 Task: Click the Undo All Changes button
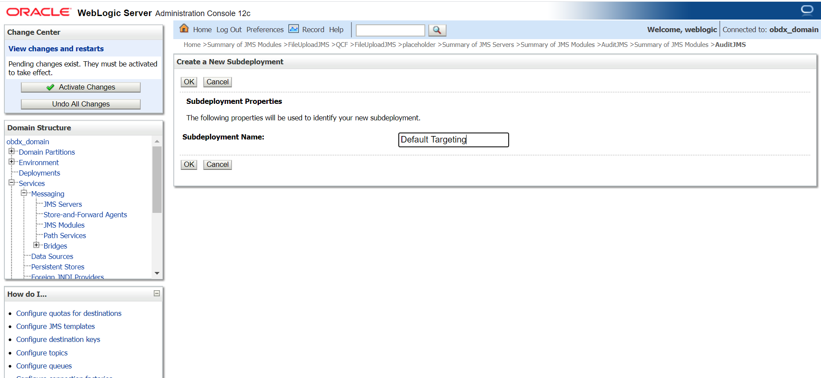coord(81,104)
